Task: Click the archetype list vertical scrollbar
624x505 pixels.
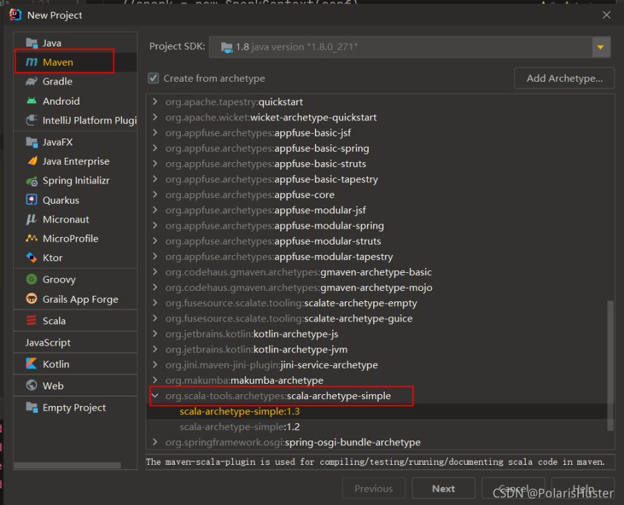Action: click(x=610, y=366)
